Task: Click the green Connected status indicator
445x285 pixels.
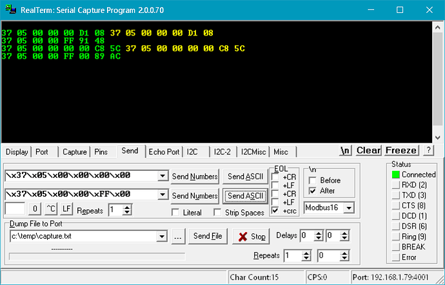Action: point(395,175)
